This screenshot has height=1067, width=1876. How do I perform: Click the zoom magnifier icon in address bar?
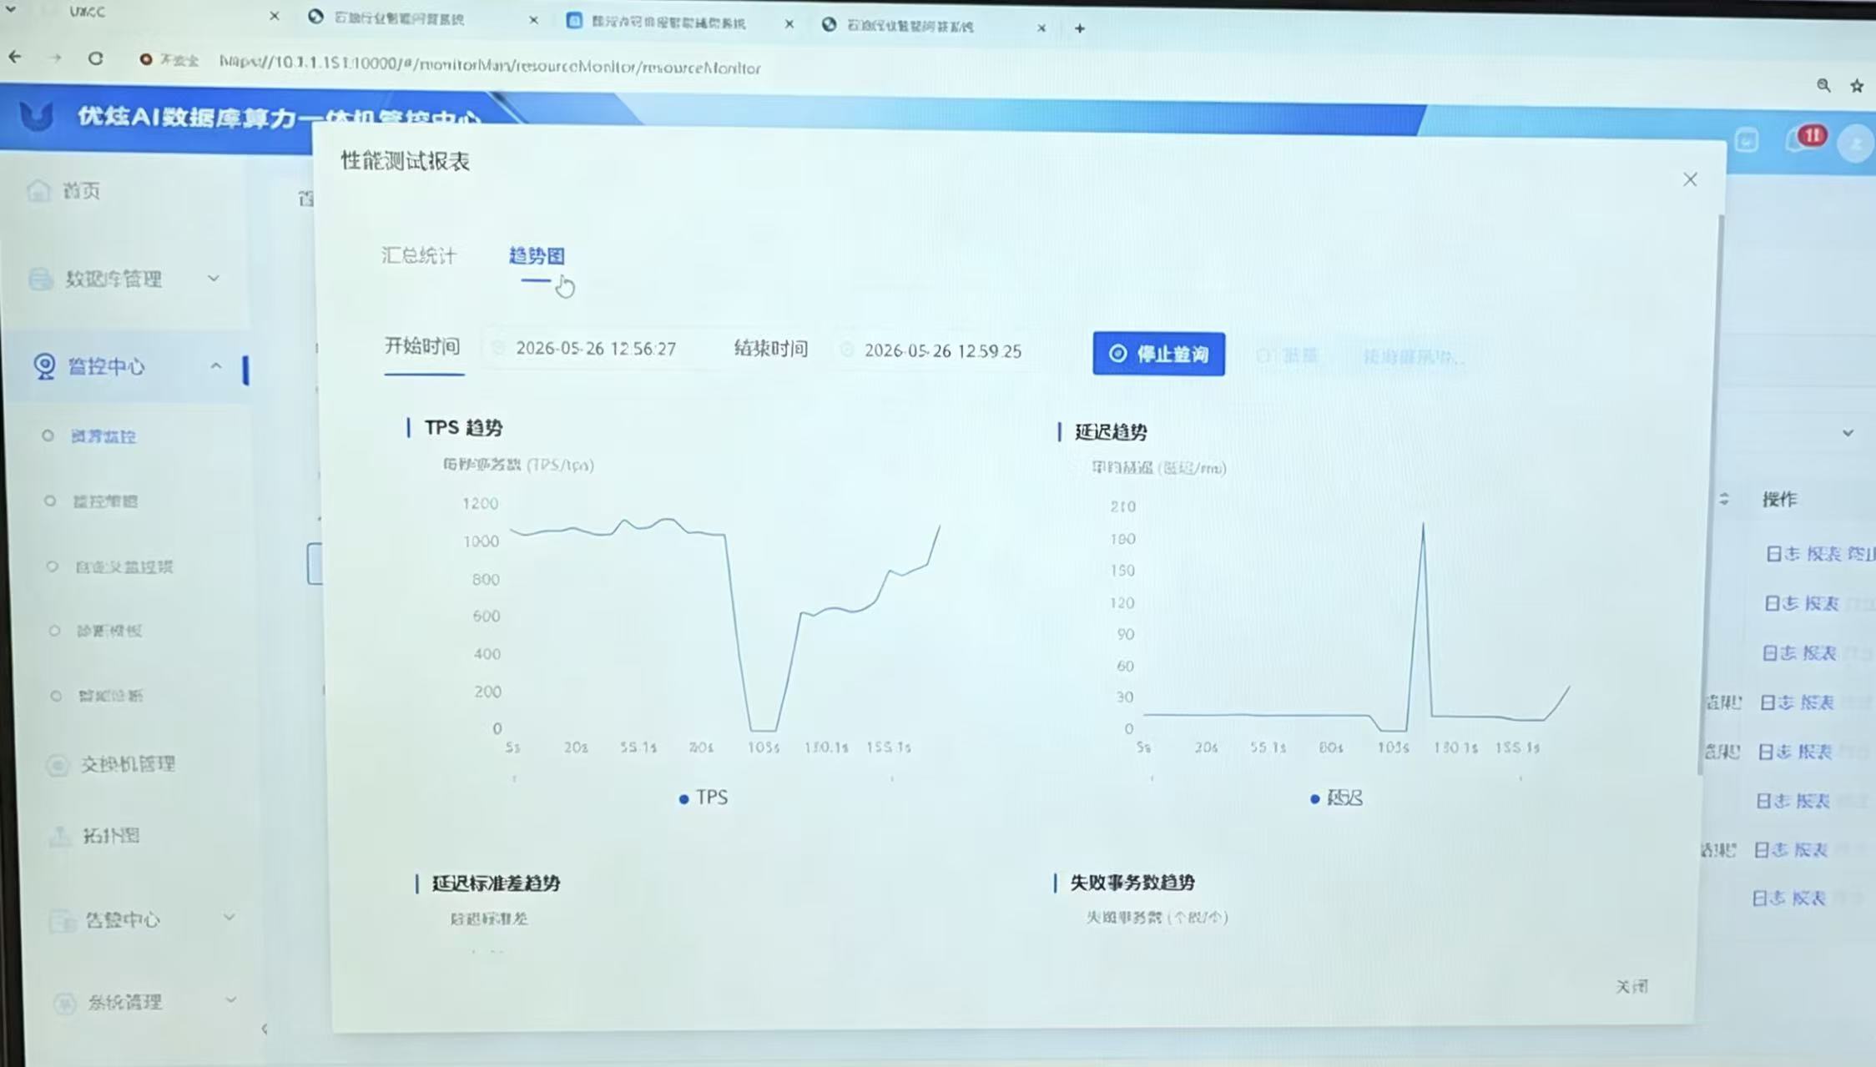[1823, 85]
